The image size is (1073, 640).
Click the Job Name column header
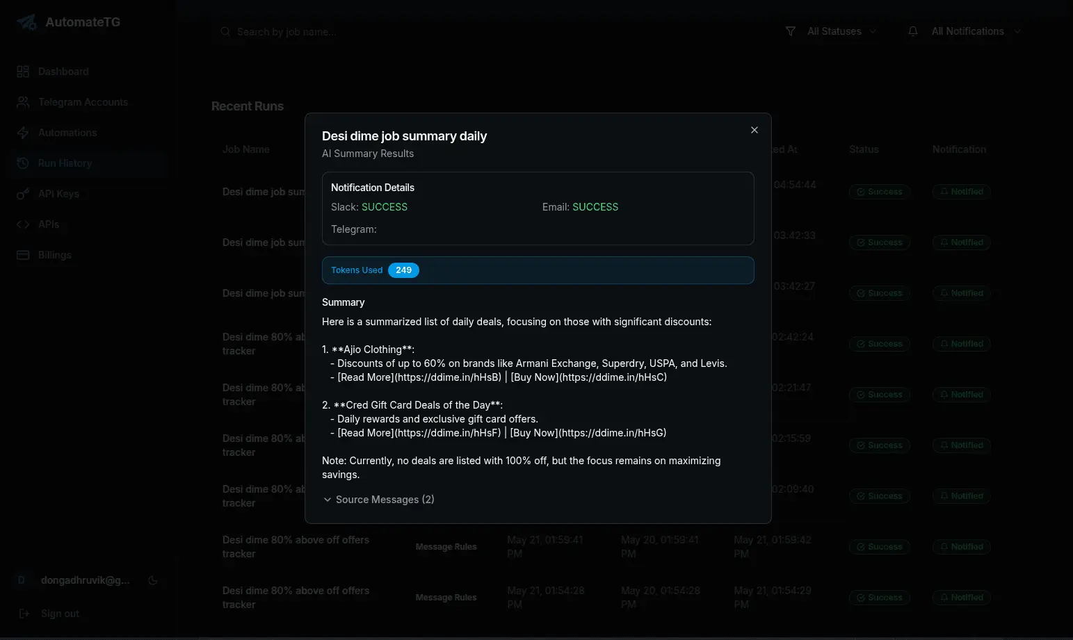(245, 149)
